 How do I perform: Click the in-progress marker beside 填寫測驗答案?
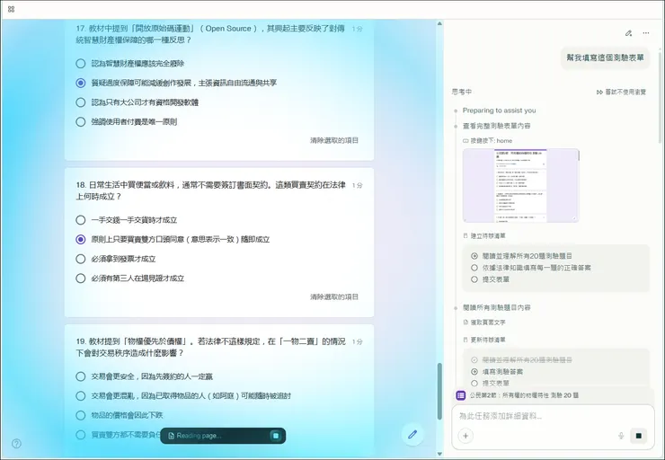tap(474, 371)
